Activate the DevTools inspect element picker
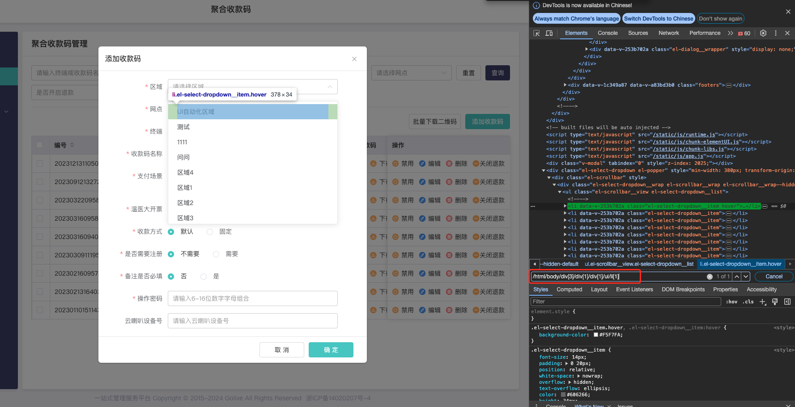The height and width of the screenshot is (407, 795). tap(536, 33)
